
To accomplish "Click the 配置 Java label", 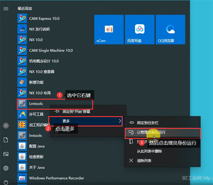I will tap(37, 146).
